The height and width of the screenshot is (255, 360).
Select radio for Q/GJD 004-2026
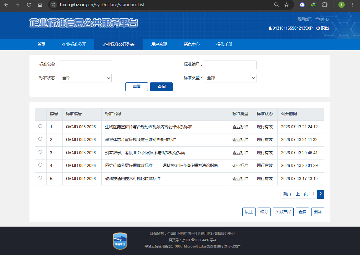(x=40, y=139)
